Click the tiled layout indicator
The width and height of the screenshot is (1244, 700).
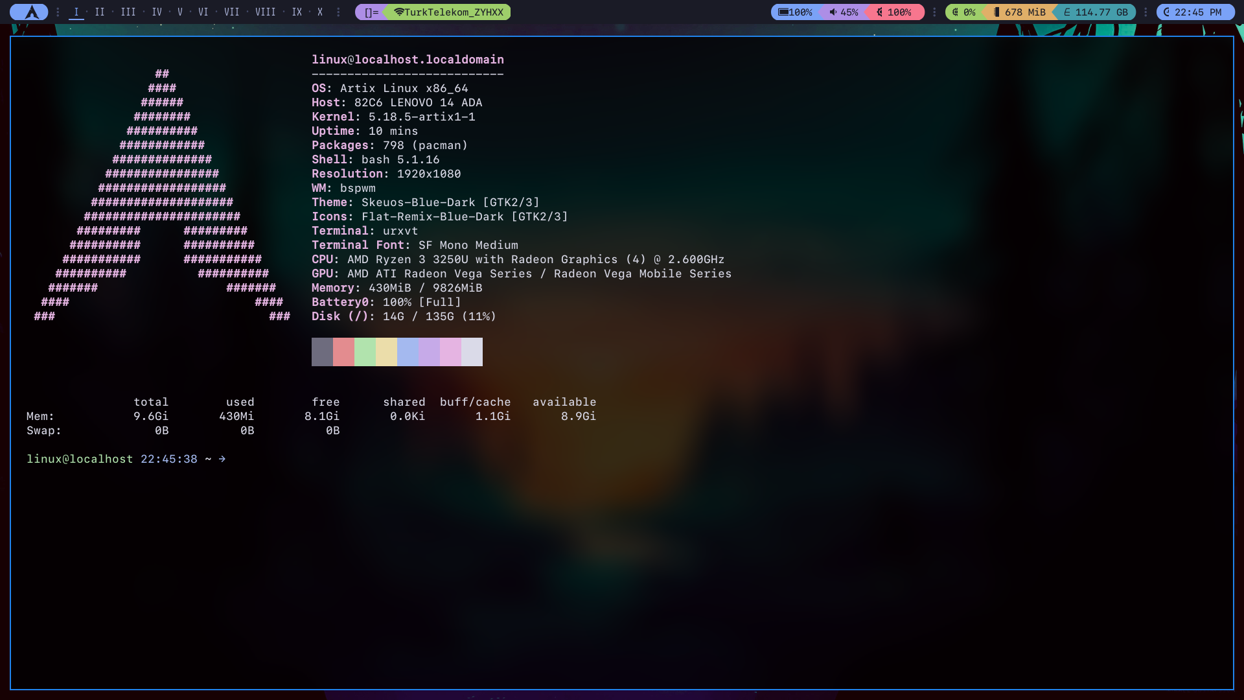(x=371, y=12)
